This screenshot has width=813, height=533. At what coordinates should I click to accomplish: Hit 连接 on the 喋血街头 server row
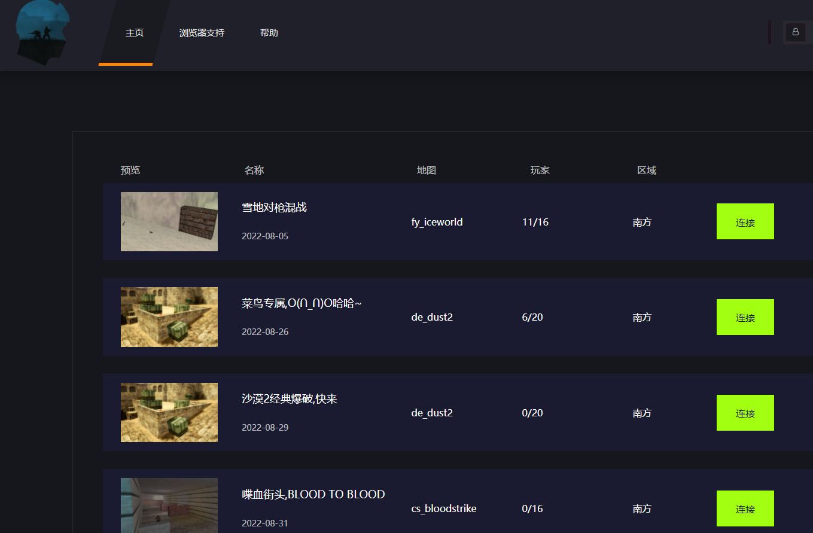[745, 508]
